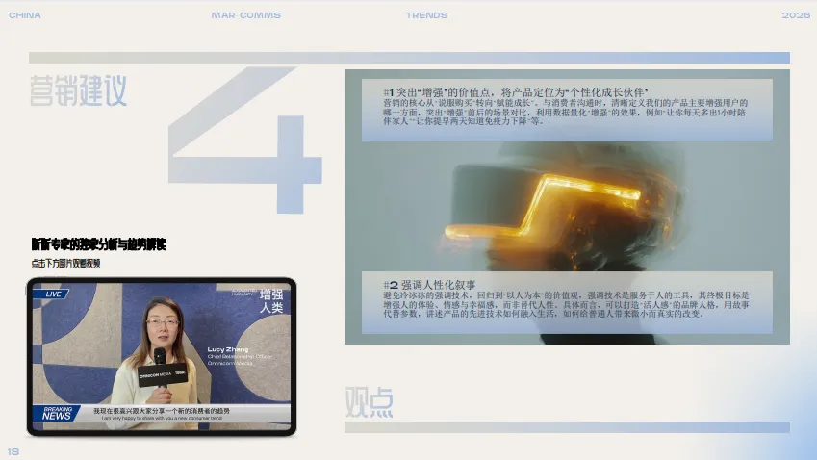Click the #2 强调人性化叙事 text box
The image size is (817, 460).
coord(567,302)
